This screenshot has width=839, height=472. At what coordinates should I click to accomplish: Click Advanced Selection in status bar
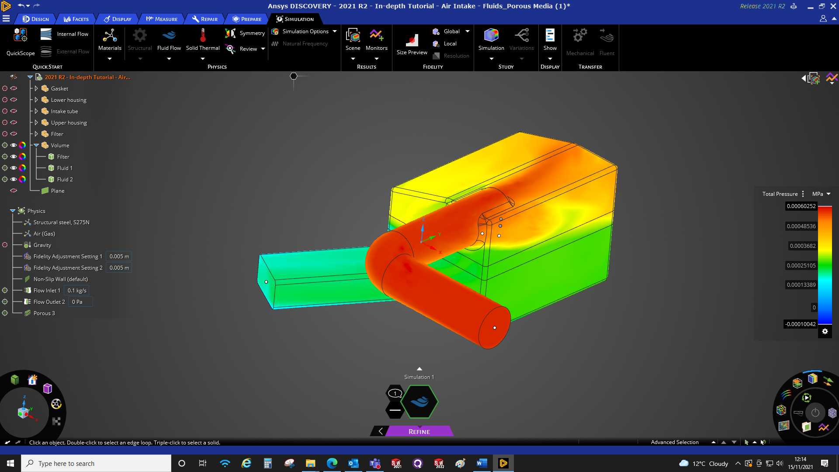tap(675, 442)
